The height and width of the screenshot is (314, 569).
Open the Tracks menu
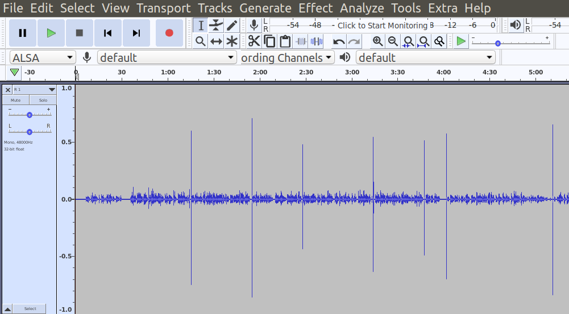click(x=215, y=8)
